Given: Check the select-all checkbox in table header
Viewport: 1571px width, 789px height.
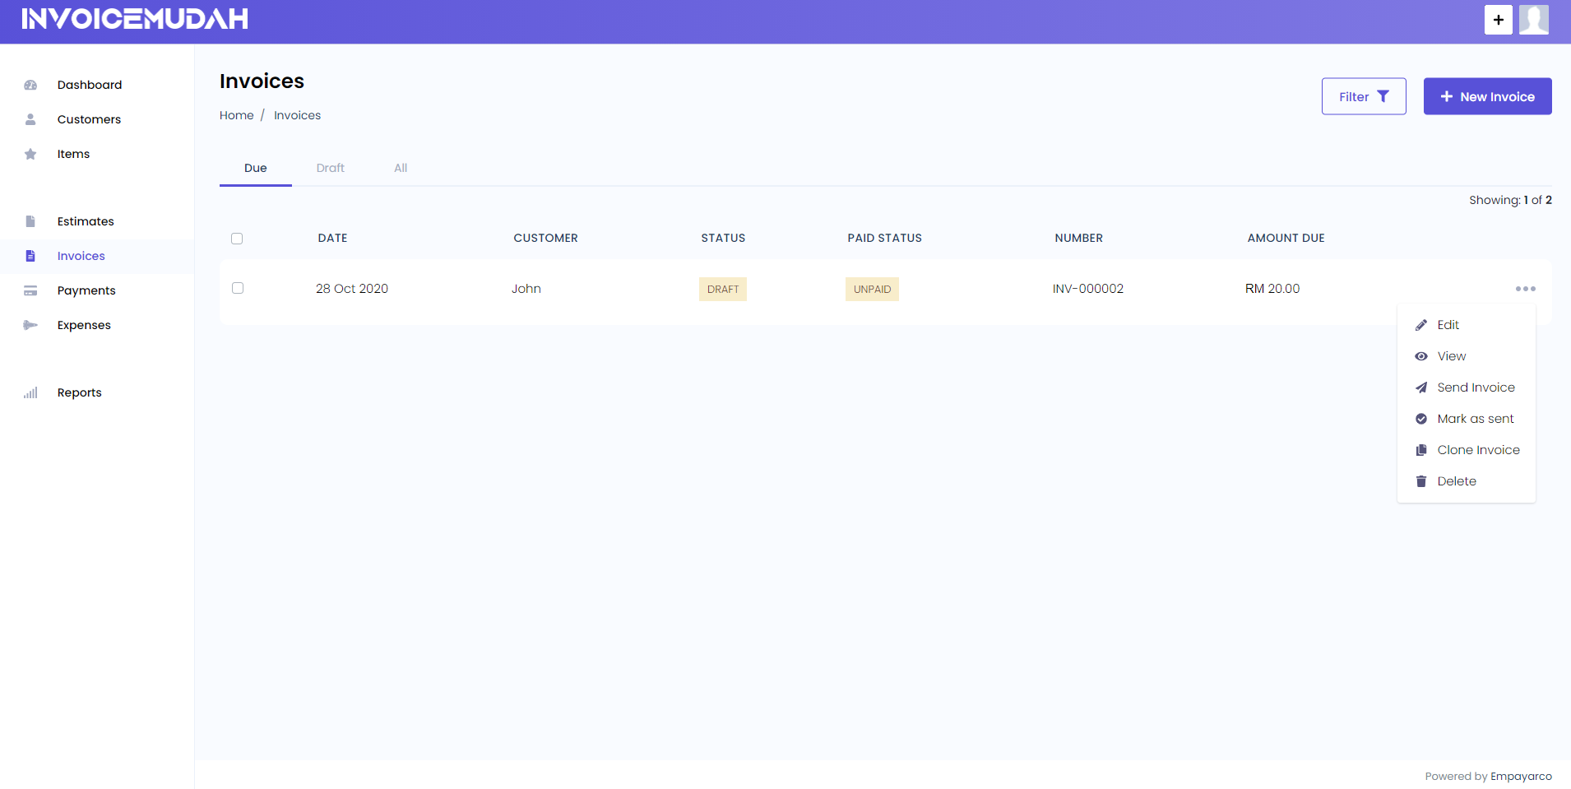Looking at the screenshot, I should tap(237, 239).
